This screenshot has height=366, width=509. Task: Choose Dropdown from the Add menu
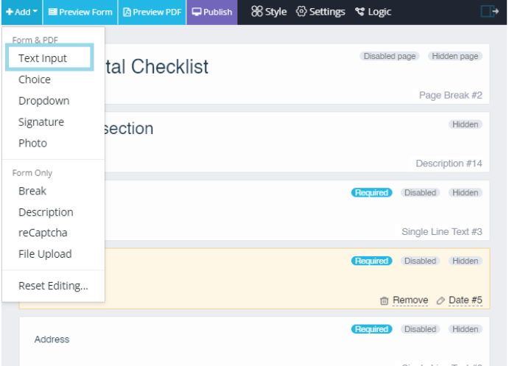44,101
